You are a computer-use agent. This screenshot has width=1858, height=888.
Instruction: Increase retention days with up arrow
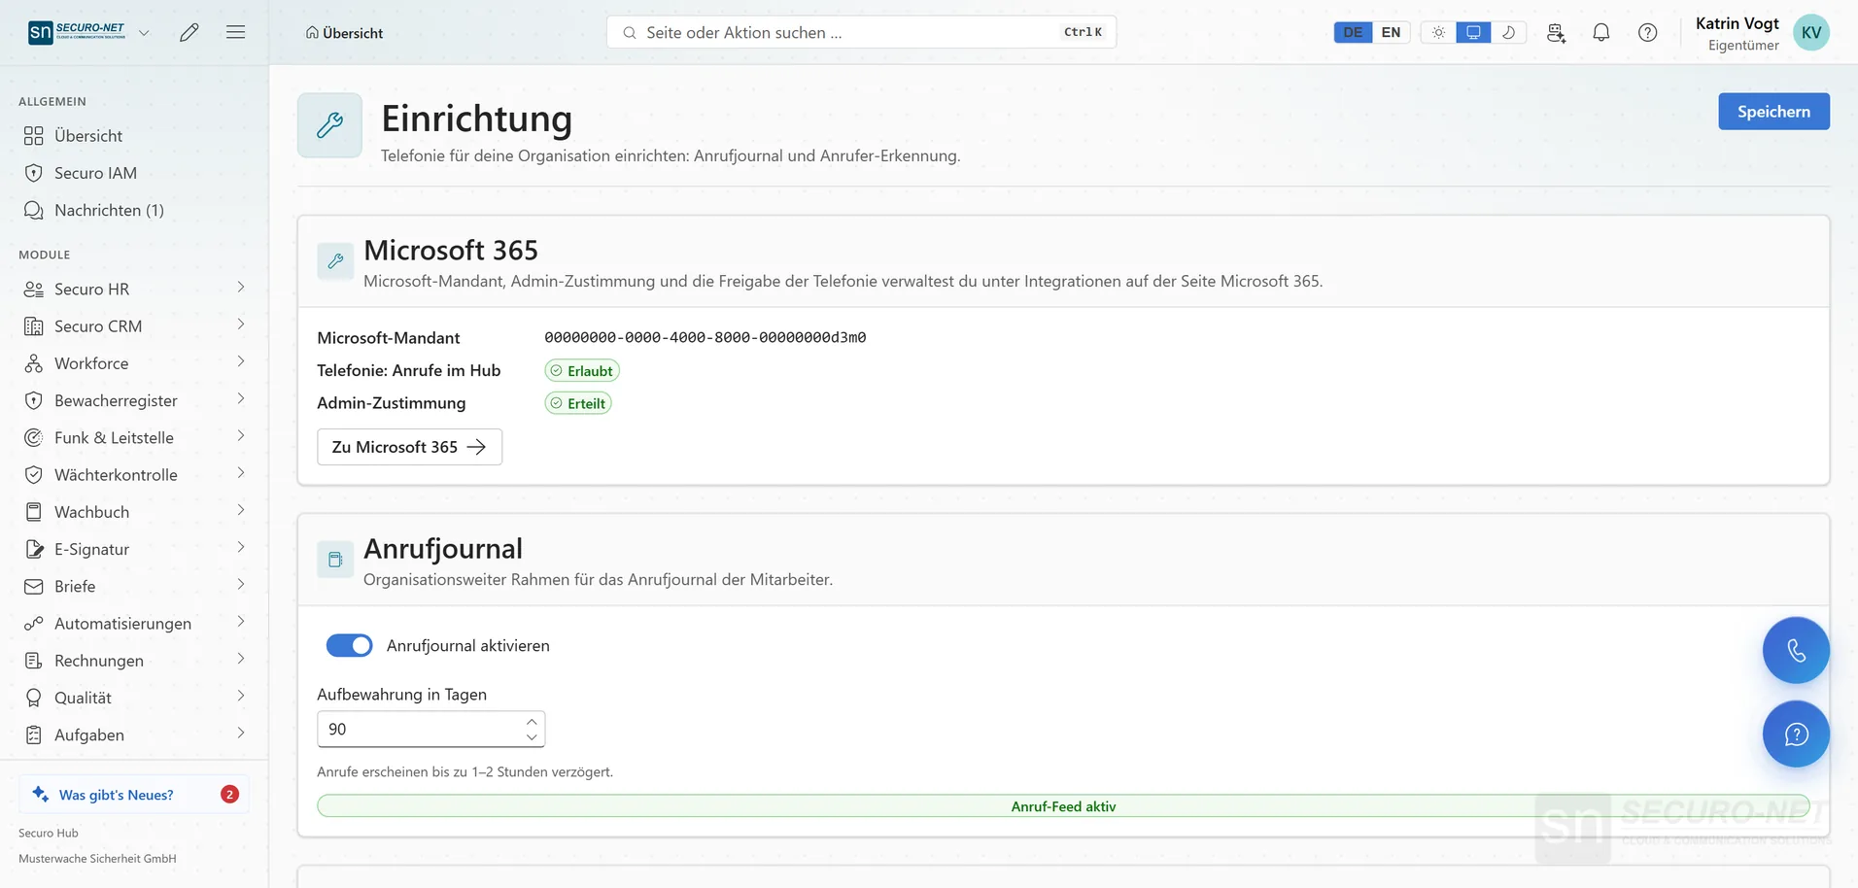coord(532,721)
